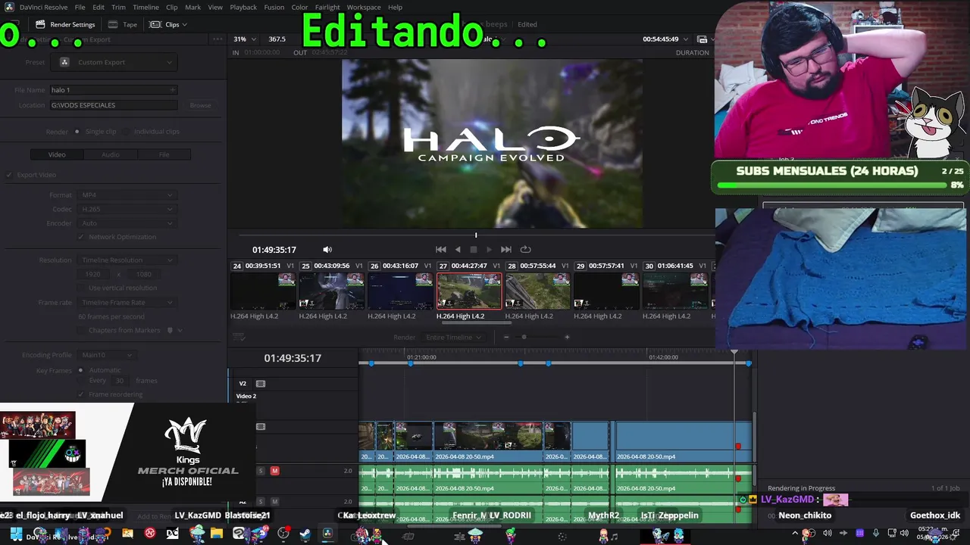This screenshot has width=970, height=545.
Task: Click the plus icon in File Name field
Action: coord(173,90)
